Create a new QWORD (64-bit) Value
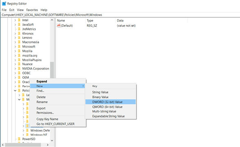The image size is (240, 147). point(111,107)
